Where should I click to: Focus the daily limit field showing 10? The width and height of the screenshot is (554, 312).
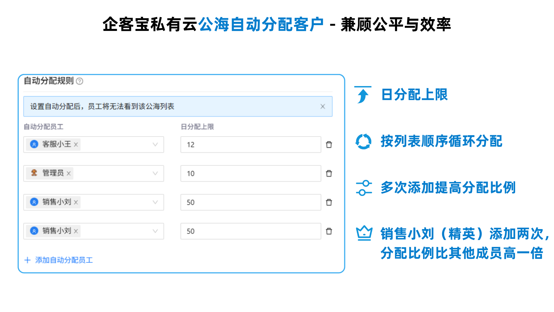(250, 173)
